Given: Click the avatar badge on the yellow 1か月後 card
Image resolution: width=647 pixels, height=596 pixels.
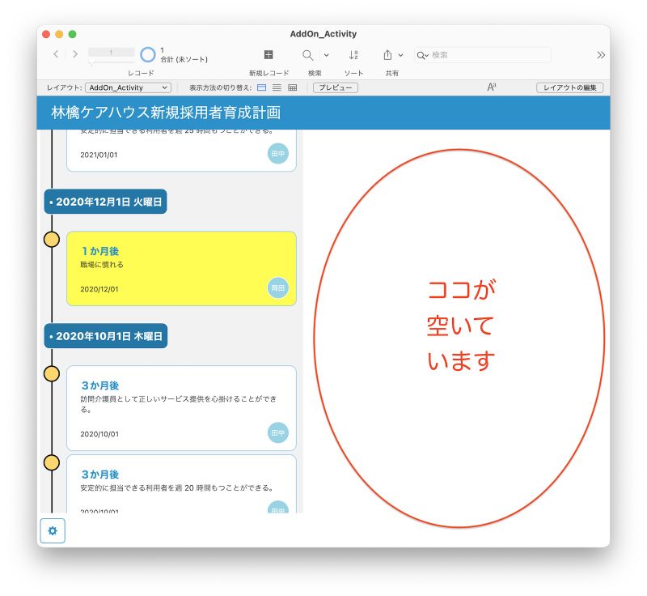Looking at the screenshot, I should [277, 288].
